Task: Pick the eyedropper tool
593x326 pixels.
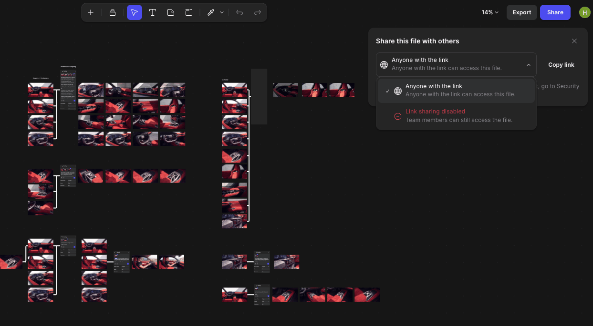Action: click(x=210, y=12)
